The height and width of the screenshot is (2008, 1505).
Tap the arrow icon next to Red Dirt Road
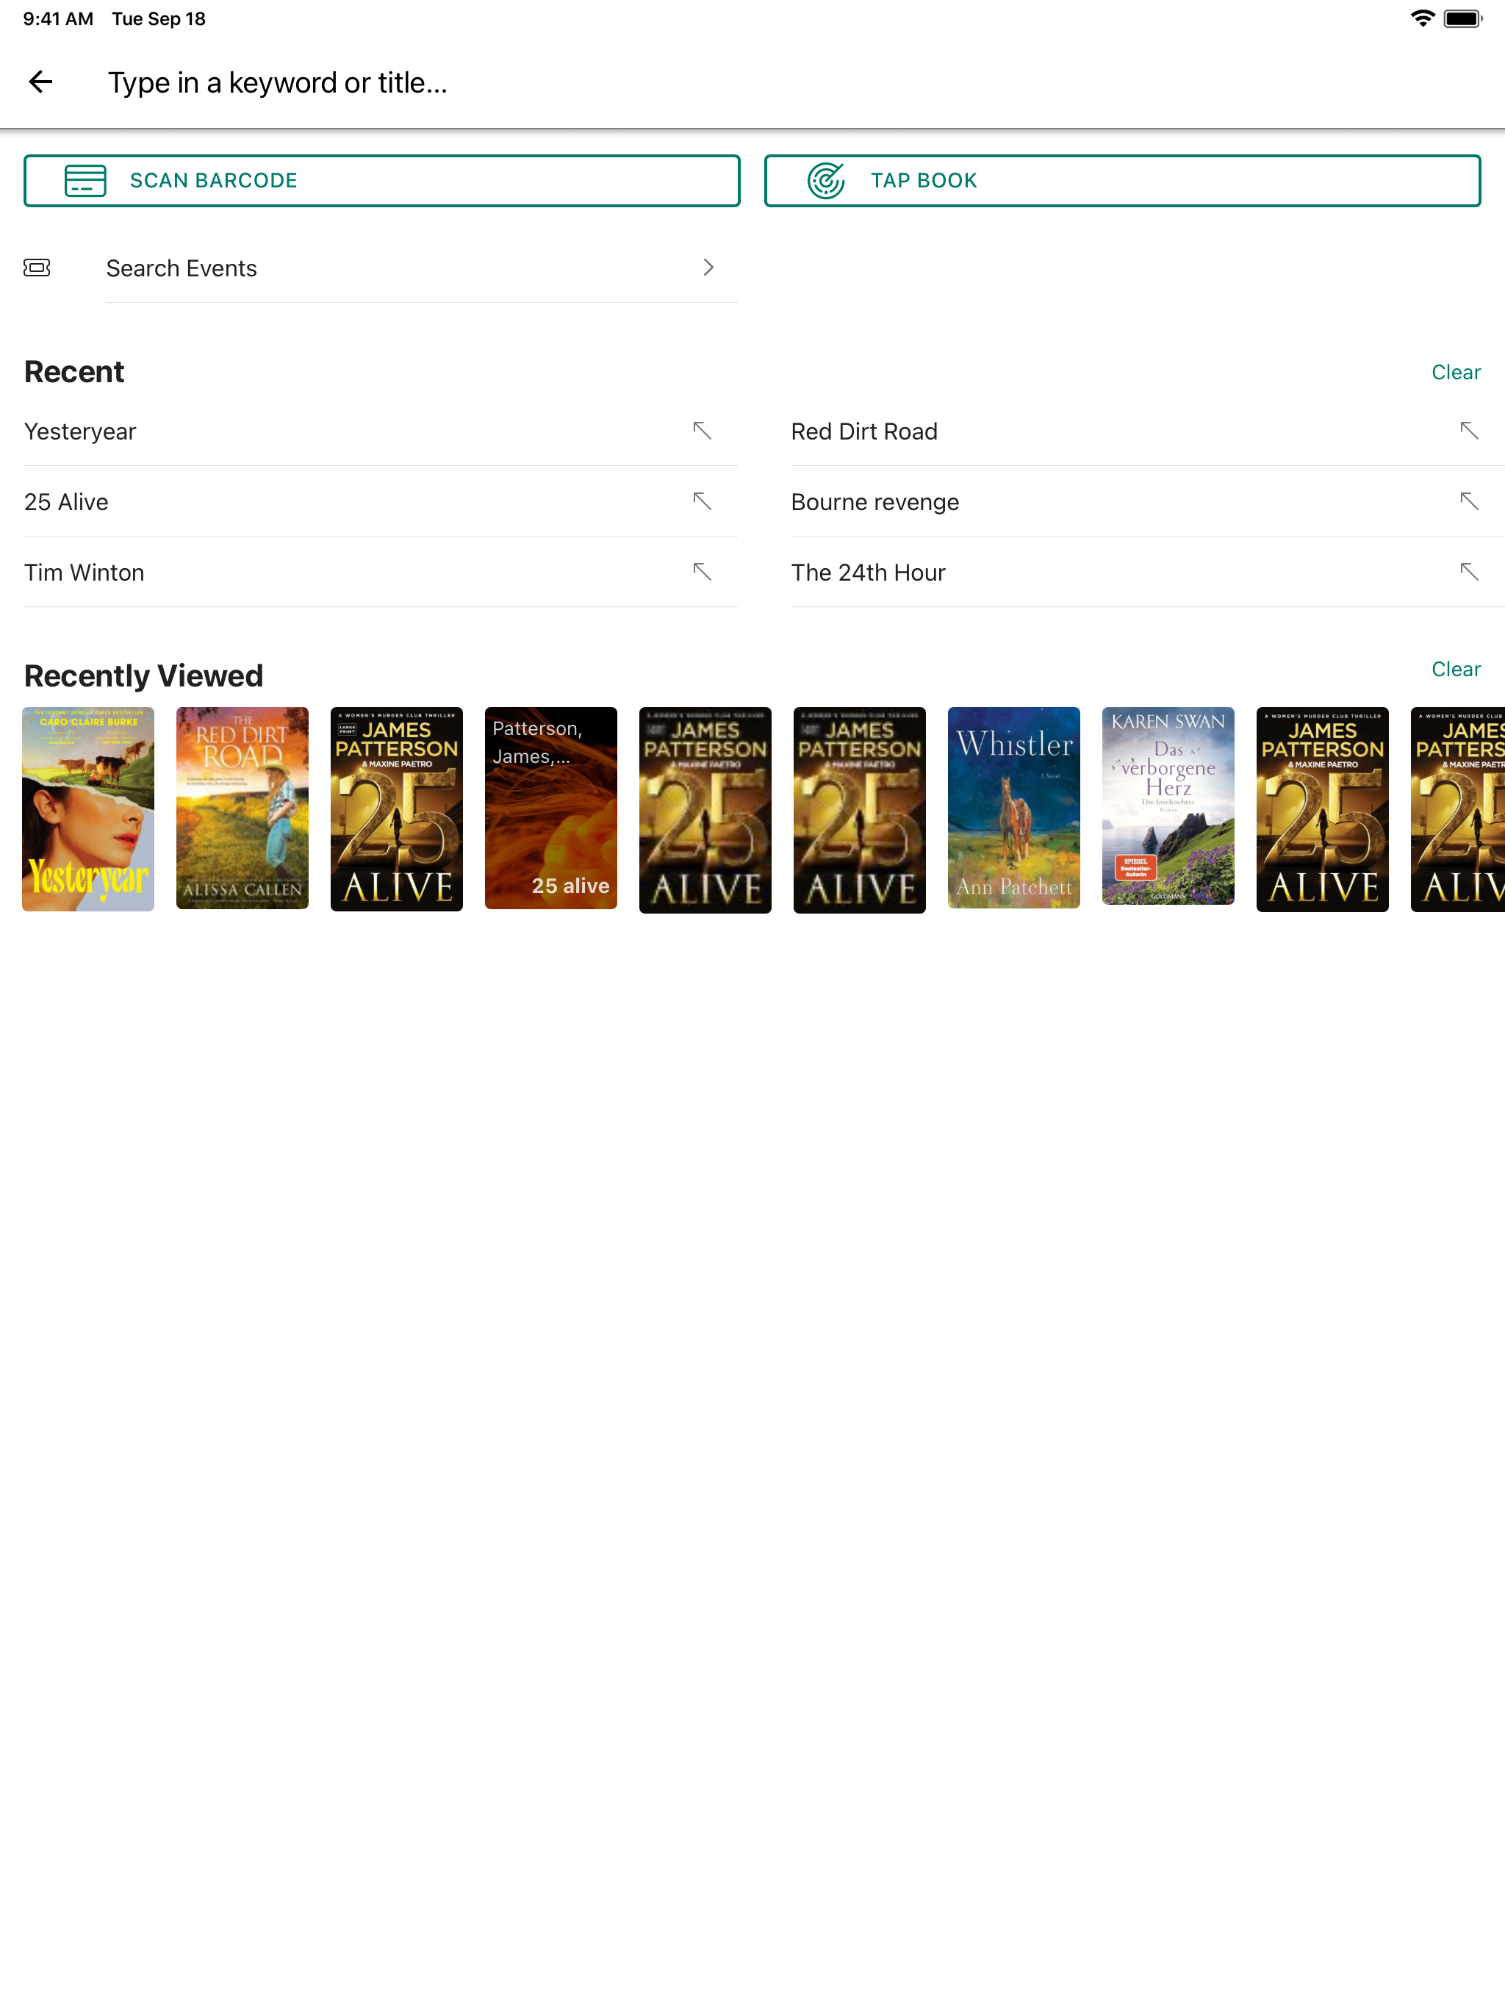[1469, 430]
